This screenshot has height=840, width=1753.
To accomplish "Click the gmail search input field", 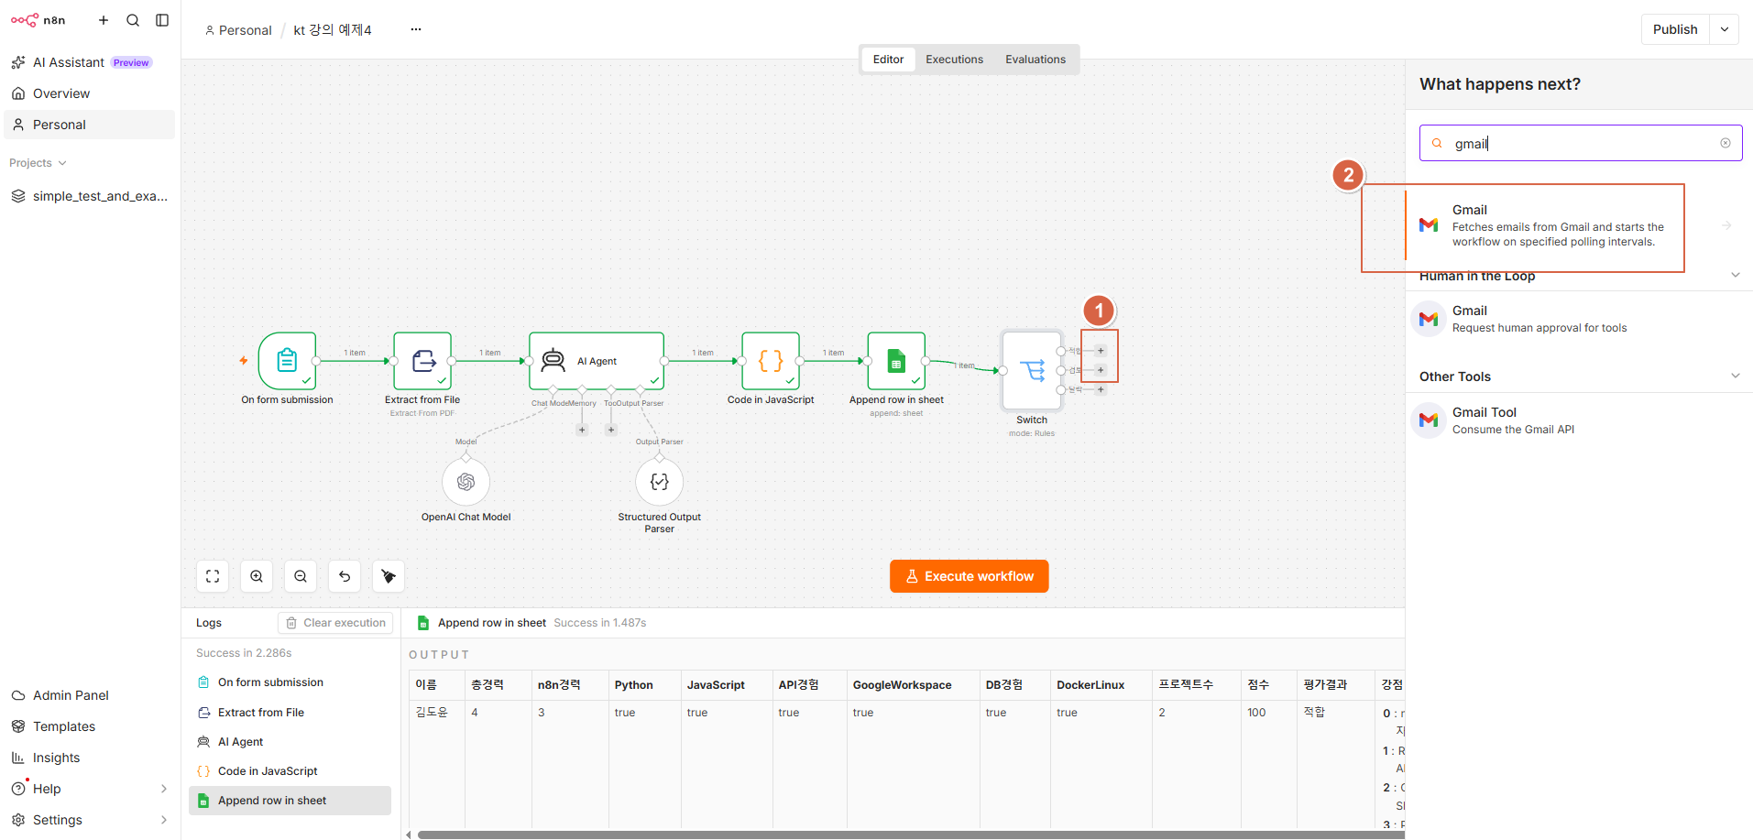I will (x=1581, y=143).
